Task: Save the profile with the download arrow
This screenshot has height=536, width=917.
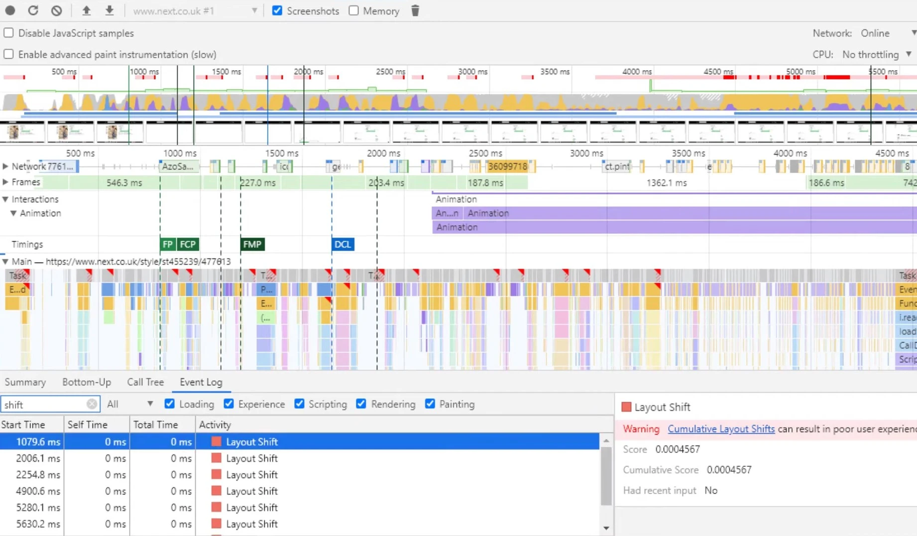Action: click(110, 10)
